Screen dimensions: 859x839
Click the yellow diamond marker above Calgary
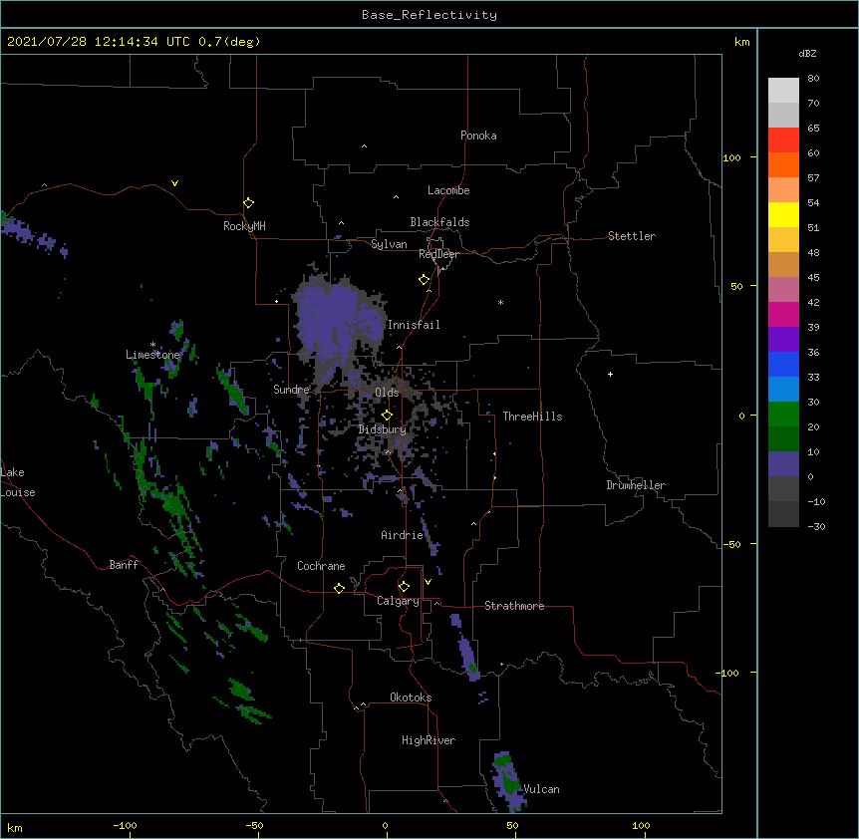coord(404,587)
